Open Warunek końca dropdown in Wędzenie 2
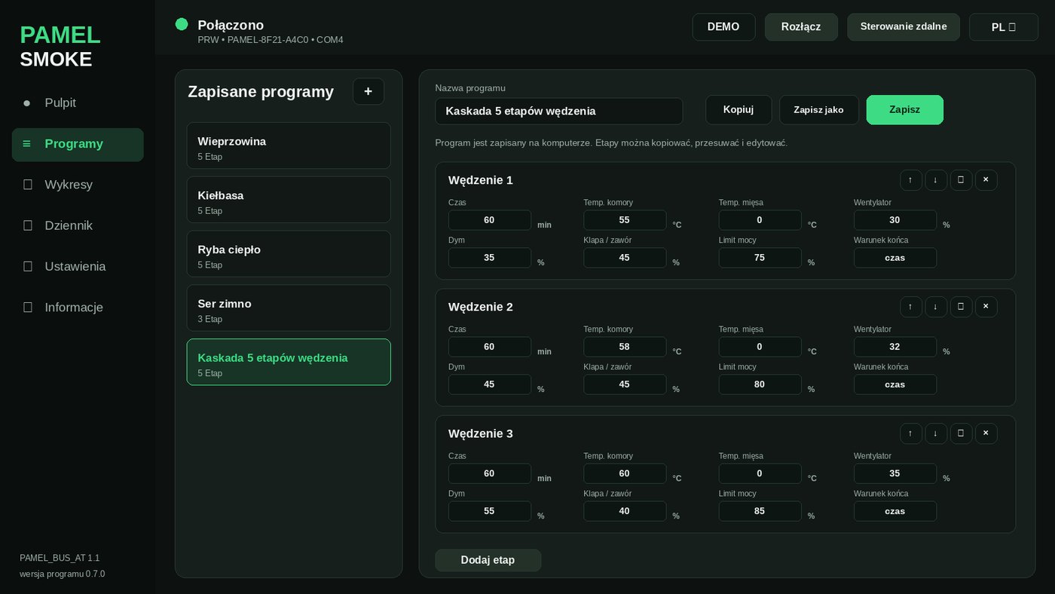Viewport: 1055px width, 594px height. tap(895, 384)
